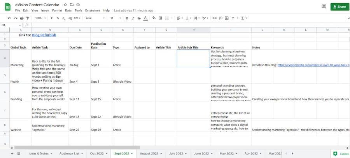Open the horizontal align dropdown
350x158 pixels.
tap(180, 18)
